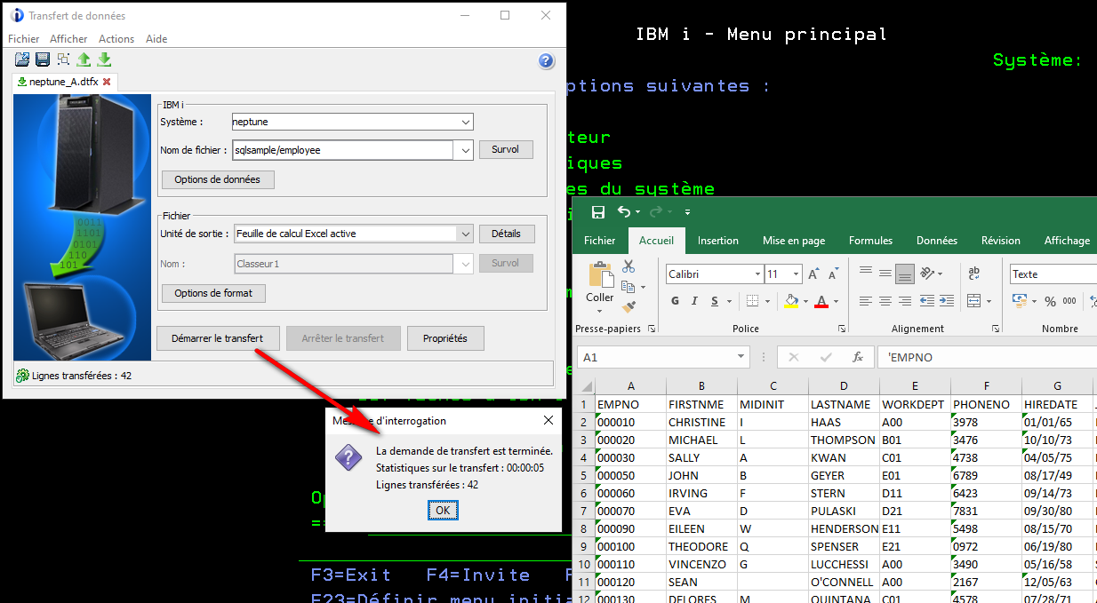This screenshot has height=603, width=1097.
Task: Open font size 11 dropdown
Action: (x=797, y=274)
